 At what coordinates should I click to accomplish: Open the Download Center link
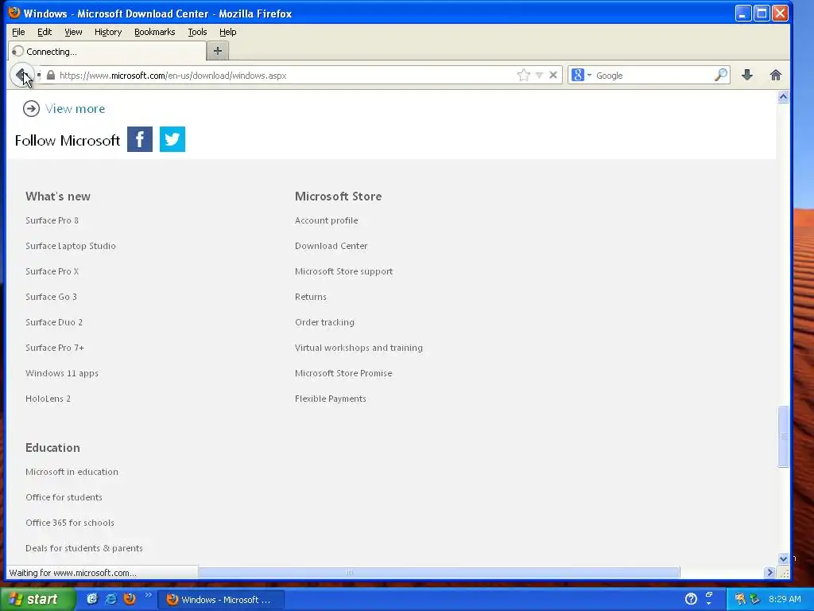(331, 246)
